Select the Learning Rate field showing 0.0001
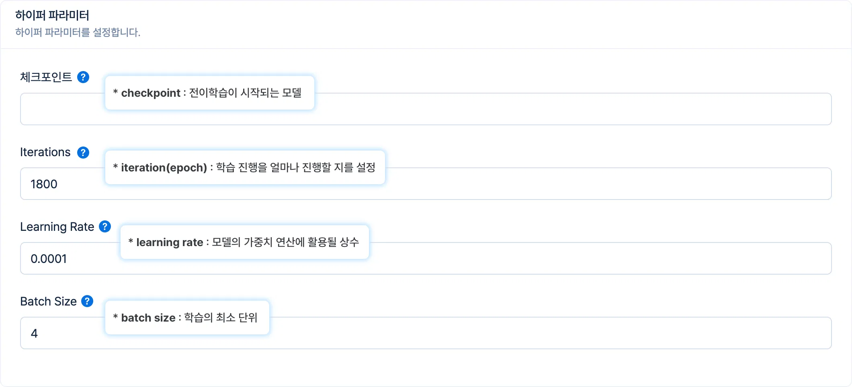 [563, 259]
